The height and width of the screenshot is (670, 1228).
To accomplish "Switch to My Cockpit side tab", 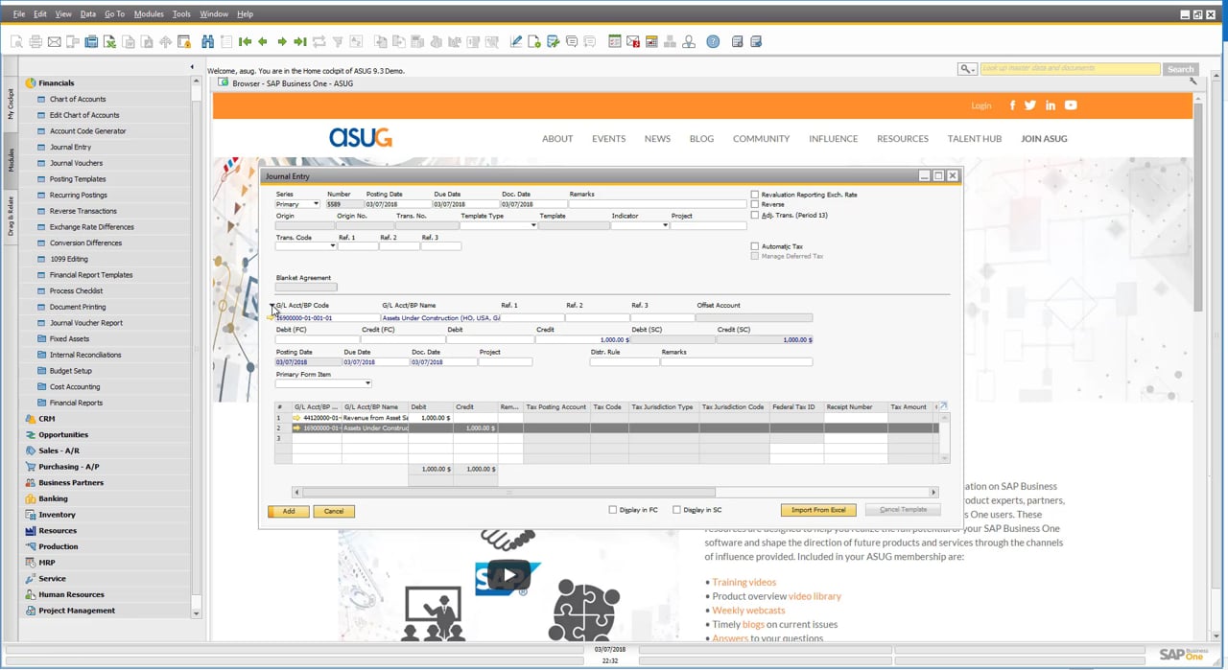I will (x=11, y=104).
